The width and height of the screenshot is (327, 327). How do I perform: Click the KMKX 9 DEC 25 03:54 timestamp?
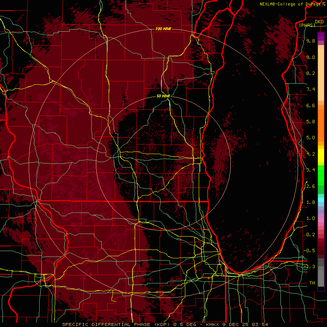[237, 324]
